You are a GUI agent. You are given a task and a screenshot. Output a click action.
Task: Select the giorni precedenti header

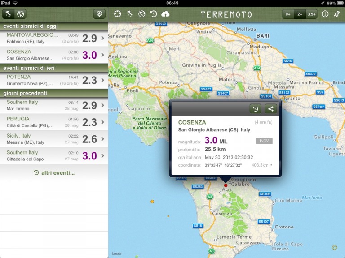click(54, 93)
